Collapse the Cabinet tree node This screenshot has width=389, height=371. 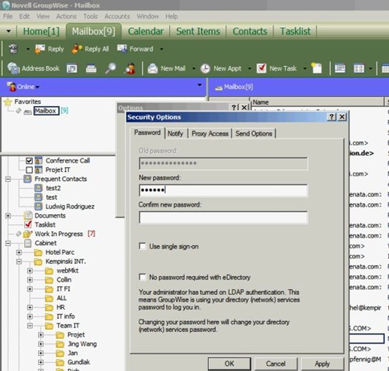click(8, 243)
